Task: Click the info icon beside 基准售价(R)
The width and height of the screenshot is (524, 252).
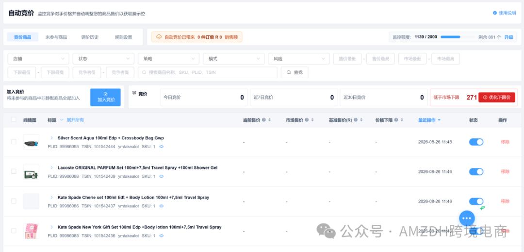Action: [x=356, y=120]
